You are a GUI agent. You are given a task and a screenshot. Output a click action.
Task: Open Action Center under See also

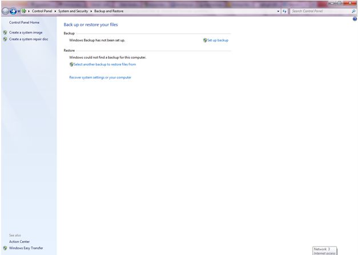pos(19,241)
